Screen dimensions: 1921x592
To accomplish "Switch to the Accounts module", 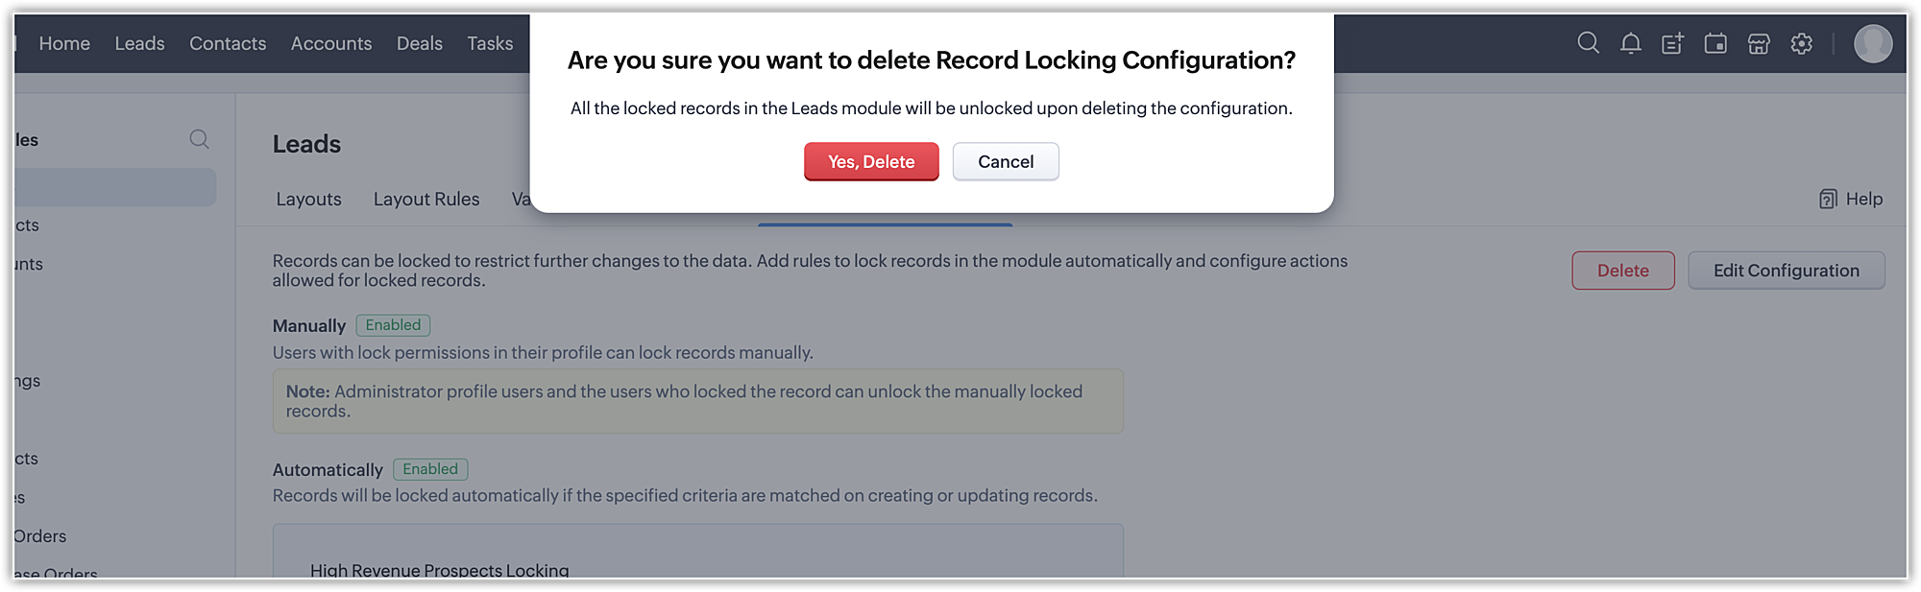I will point(331,43).
